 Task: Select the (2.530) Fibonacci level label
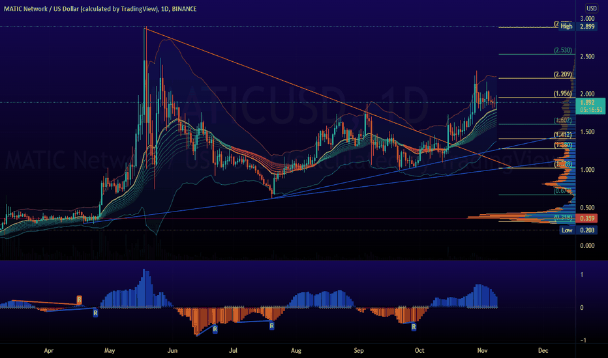tap(562, 50)
